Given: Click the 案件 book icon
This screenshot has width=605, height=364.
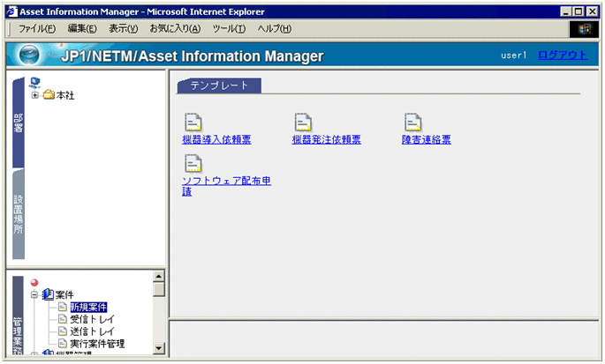Looking at the screenshot, I should [x=48, y=294].
